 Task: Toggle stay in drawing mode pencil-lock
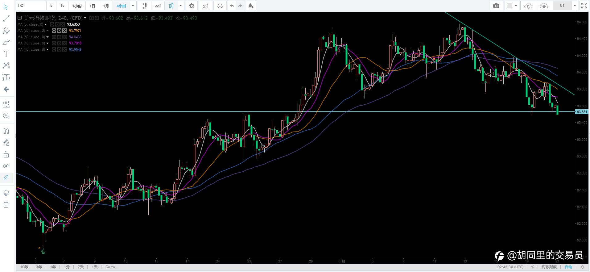(6, 143)
